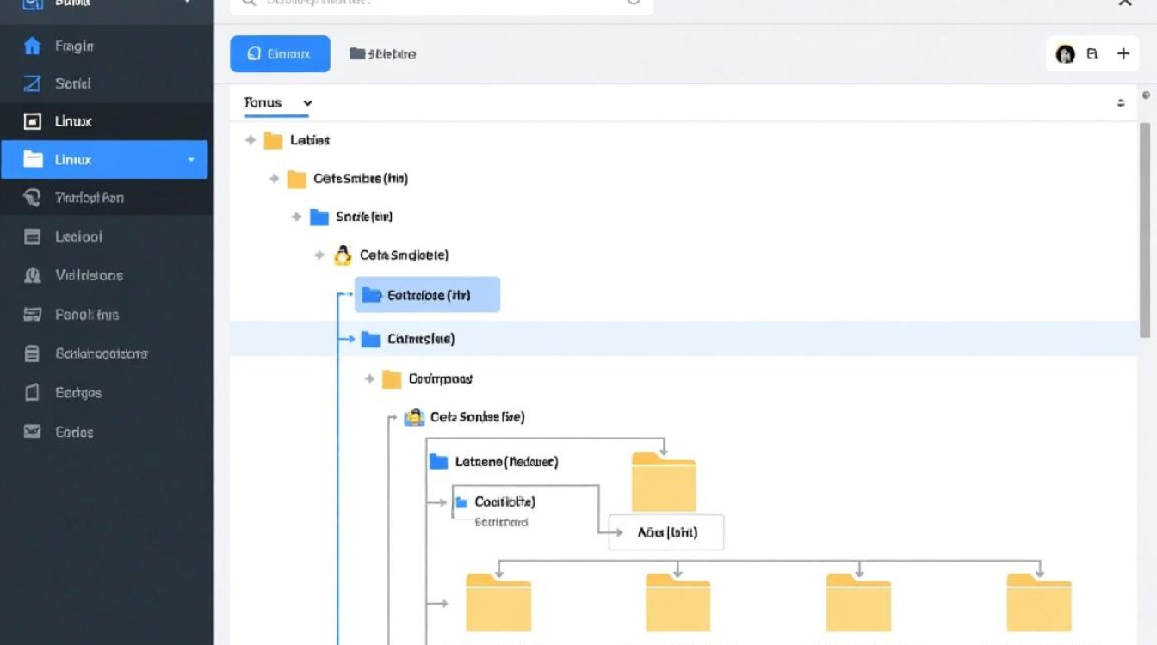Image resolution: width=1157 pixels, height=645 pixels.
Task: Click the envelope icon at sidebar bottom
Action: click(32, 432)
